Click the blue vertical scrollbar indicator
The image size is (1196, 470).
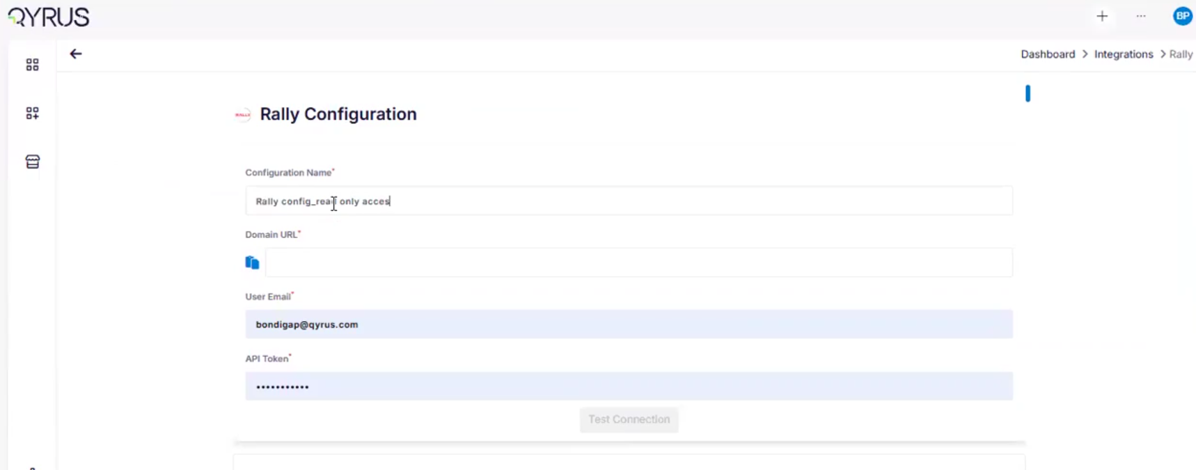click(1028, 93)
